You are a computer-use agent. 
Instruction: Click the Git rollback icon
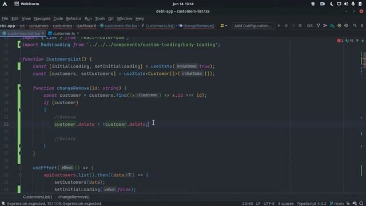tap(346, 26)
